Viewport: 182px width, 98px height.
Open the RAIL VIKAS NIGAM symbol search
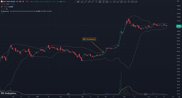(x=11, y=2)
